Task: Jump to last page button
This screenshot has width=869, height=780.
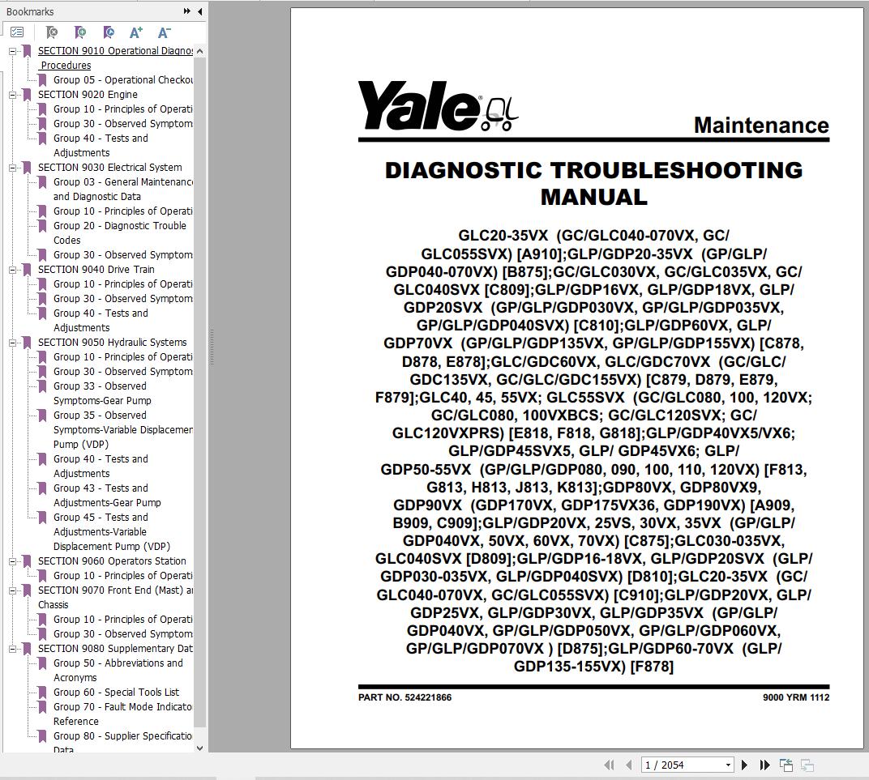Action: coord(764,765)
